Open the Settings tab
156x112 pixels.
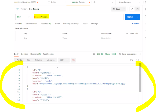[x=95, y=24]
